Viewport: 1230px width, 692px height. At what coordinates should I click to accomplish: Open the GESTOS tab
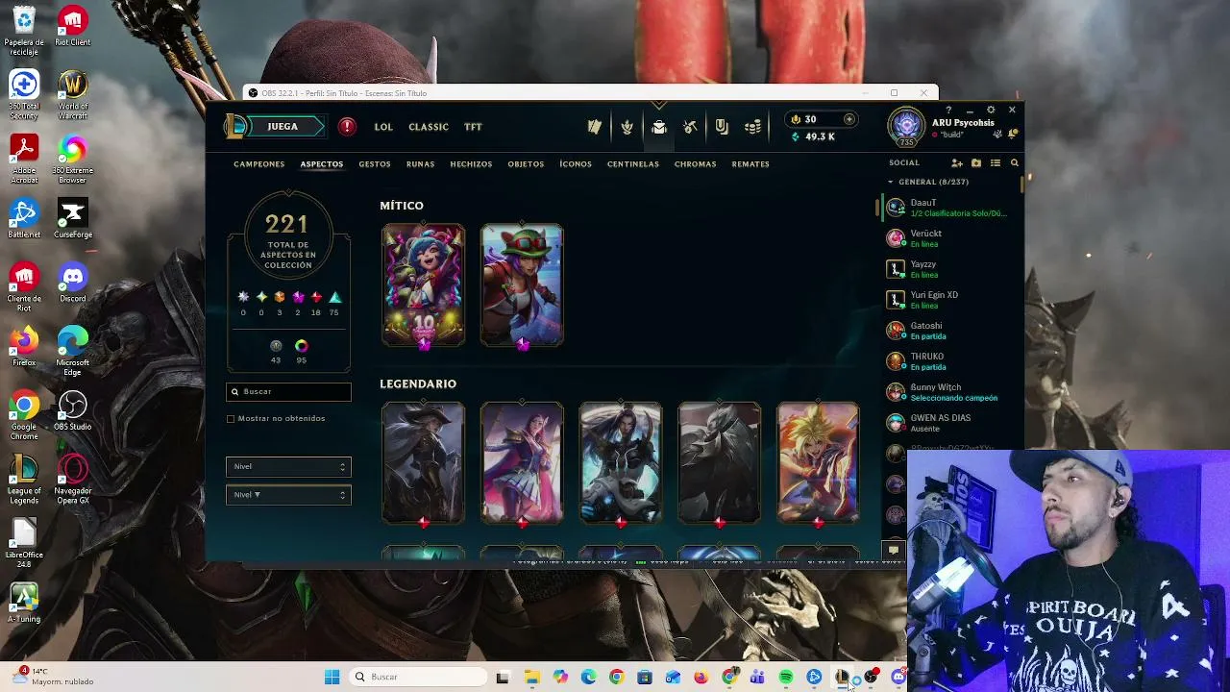pos(375,164)
